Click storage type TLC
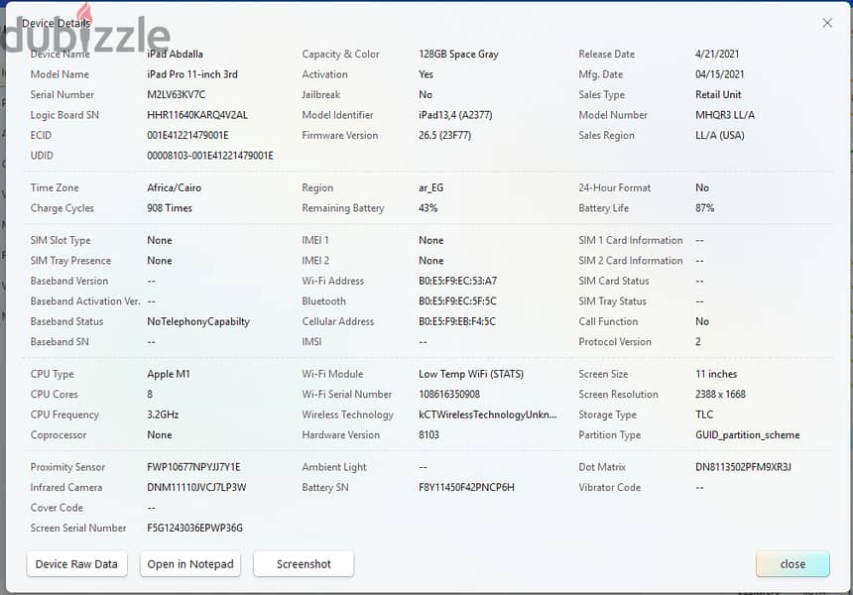The height and width of the screenshot is (595, 853). pyautogui.click(x=704, y=415)
